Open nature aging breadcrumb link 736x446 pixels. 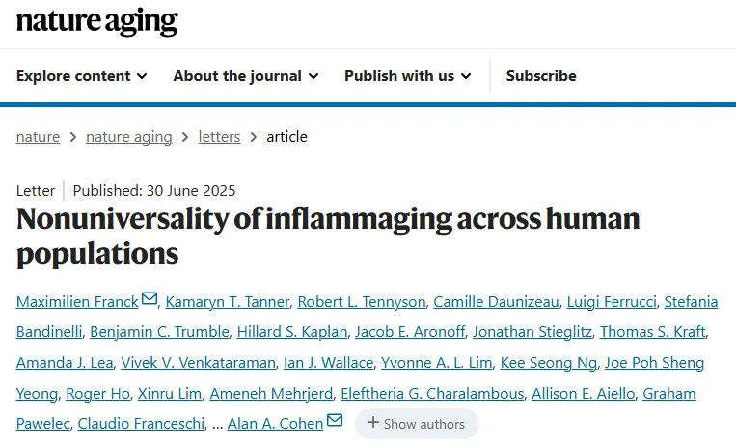click(x=129, y=137)
